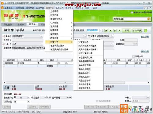This screenshot has width=153, height=114.
Task: Tick the 分组小计 checkbox
Action: (x=133, y=56)
